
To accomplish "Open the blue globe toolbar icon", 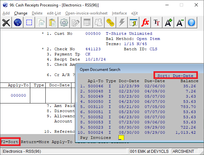I will click(x=18, y=23).
